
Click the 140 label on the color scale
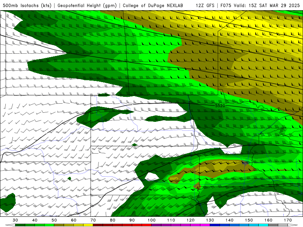click(x=230, y=220)
